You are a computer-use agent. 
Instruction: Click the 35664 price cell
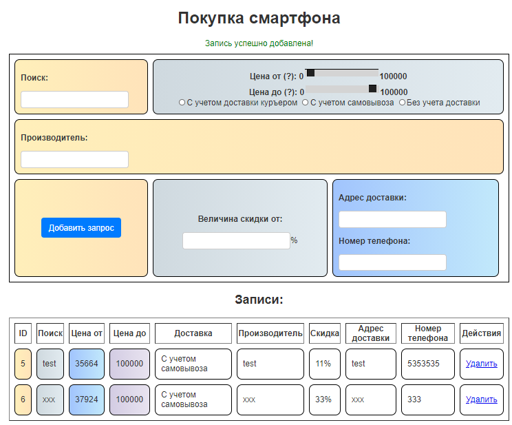click(87, 364)
